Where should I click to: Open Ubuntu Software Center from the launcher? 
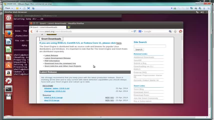(9, 65)
